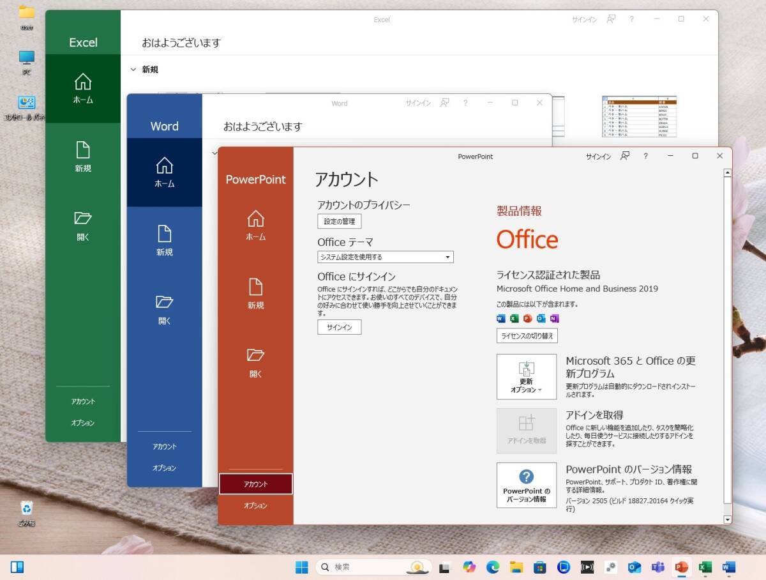Launch Outlook from the taskbar
766x580 pixels.
tap(635, 567)
